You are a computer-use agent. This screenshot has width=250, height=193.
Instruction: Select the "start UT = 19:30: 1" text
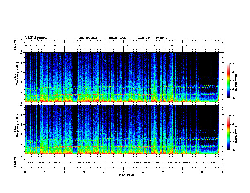coord(152,38)
